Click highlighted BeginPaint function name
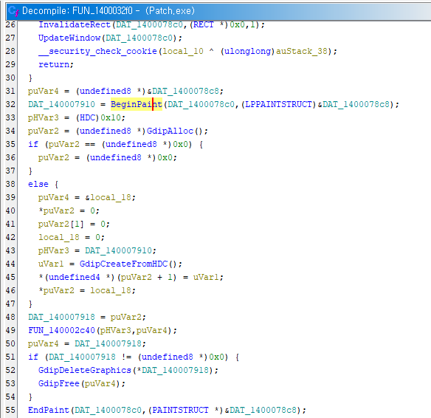 click(137, 104)
